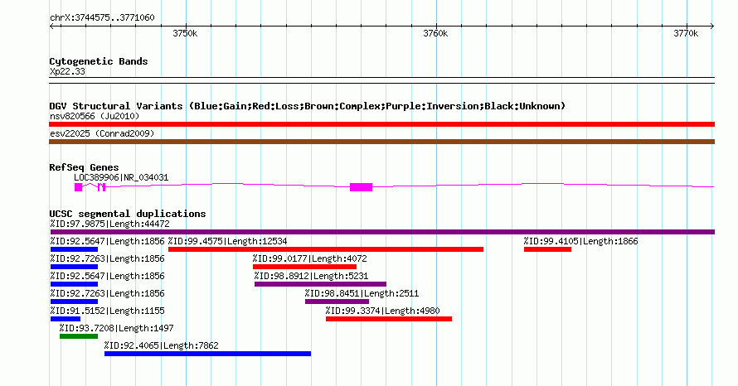
Task: Select the red bar under Length:12534
Action: (326, 249)
